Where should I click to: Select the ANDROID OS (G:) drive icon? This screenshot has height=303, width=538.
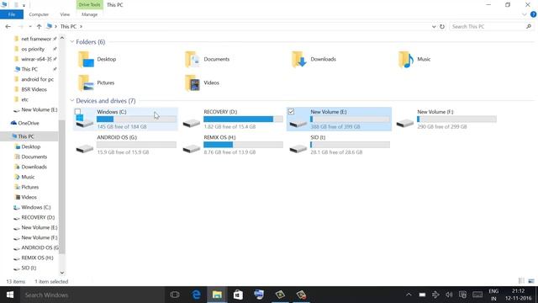[x=84, y=148]
